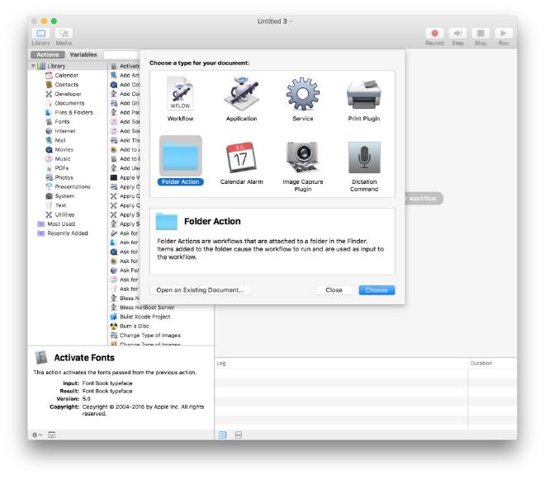The width and height of the screenshot is (545, 479).
Task: Click the Record button in toolbar
Action: (434, 33)
